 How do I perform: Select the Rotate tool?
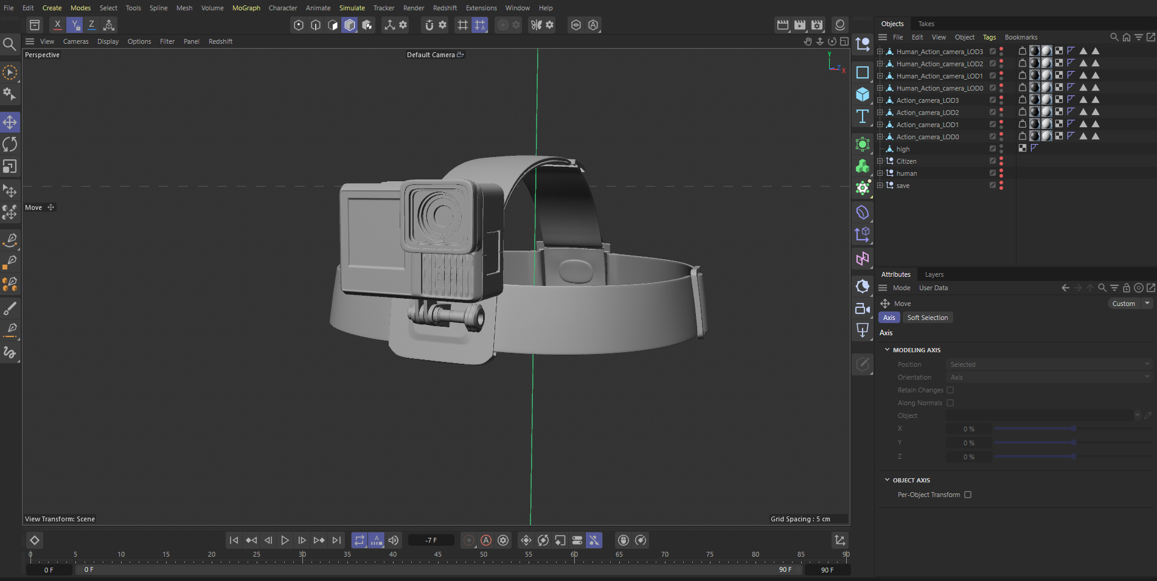pos(10,144)
